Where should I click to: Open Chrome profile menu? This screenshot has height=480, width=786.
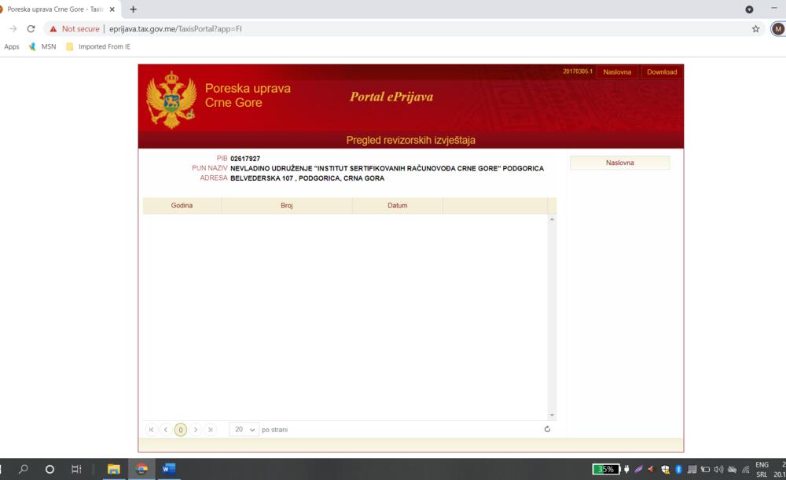(x=777, y=28)
